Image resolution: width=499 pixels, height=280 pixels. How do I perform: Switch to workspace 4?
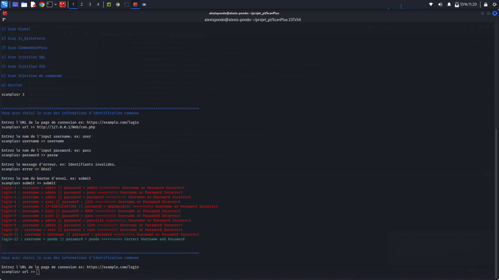tap(98, 4)
